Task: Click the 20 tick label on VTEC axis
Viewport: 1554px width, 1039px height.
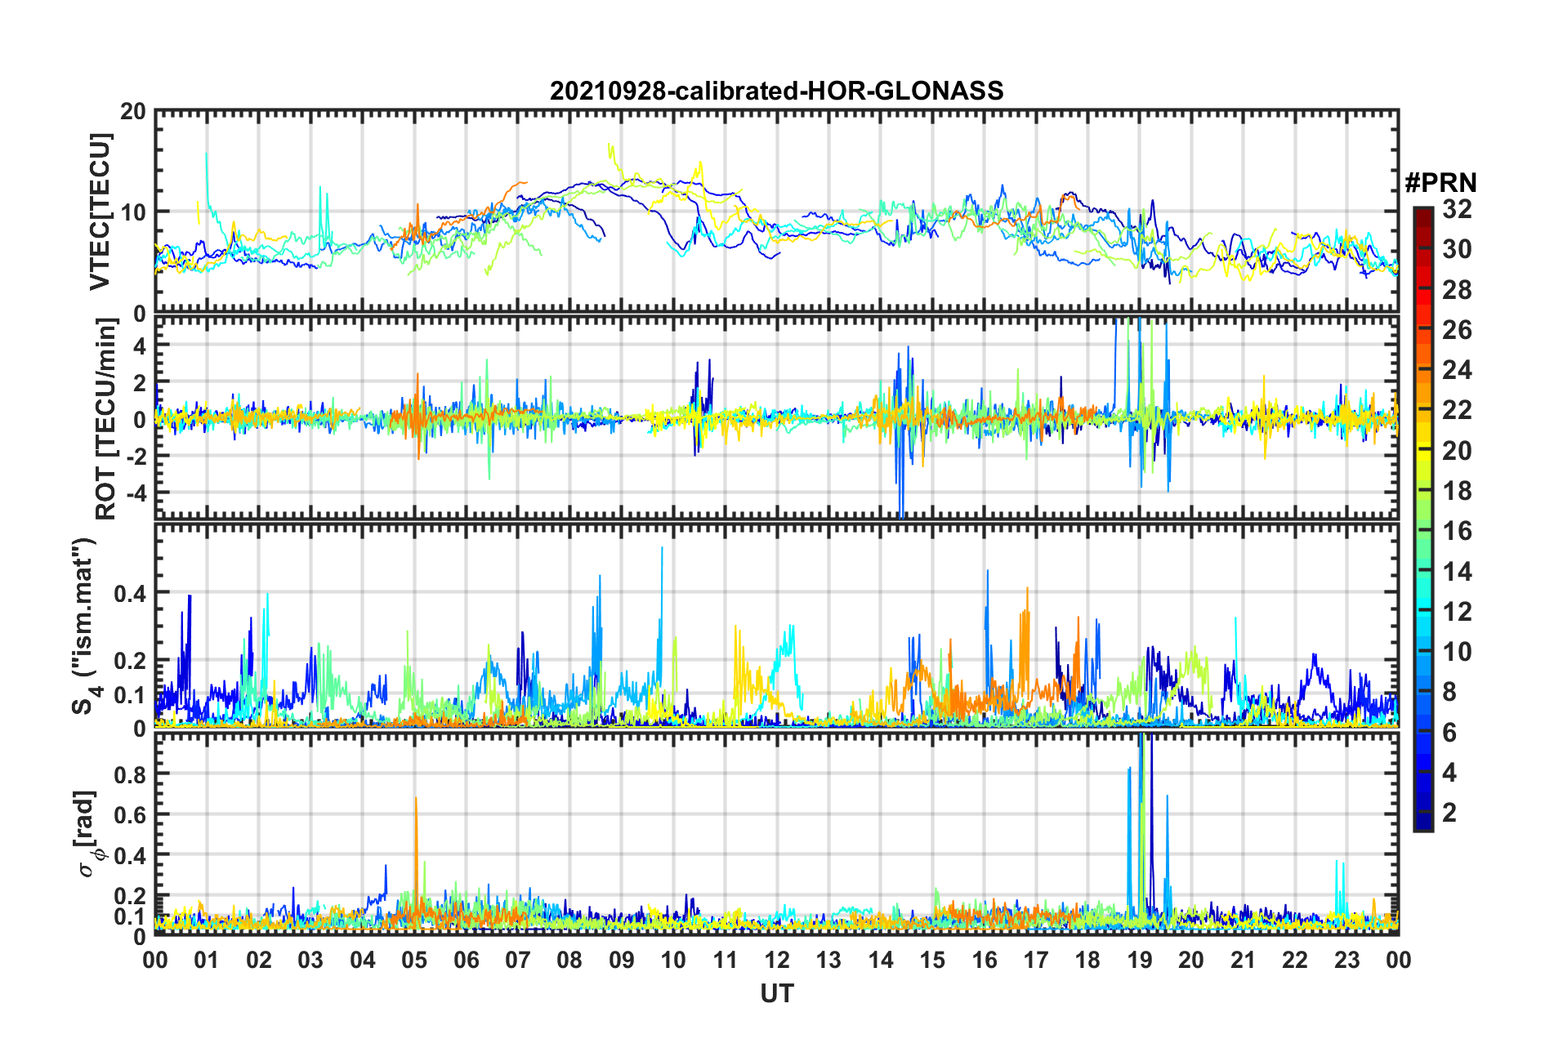Action: (x=133, y=111)
